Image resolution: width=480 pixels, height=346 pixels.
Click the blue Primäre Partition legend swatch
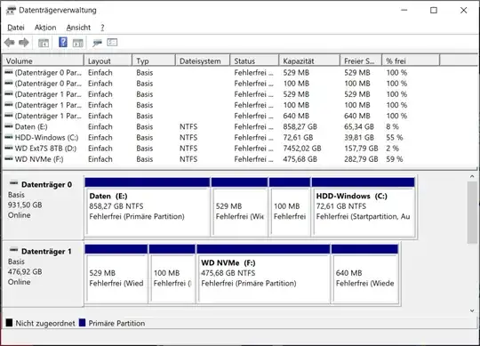click(x=82, y=323)
